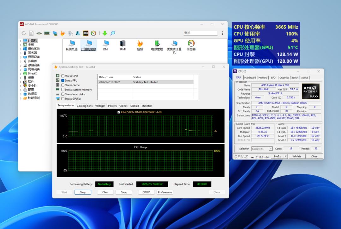The height and width of the screenshot is (229, 341).
Task: Open the Tools dropdown arrow in CPU-Z
Action: tap(286, 156)
